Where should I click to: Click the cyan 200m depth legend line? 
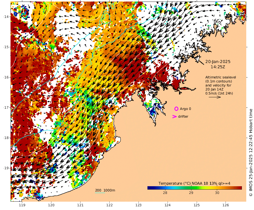click(x=100, y=193)
